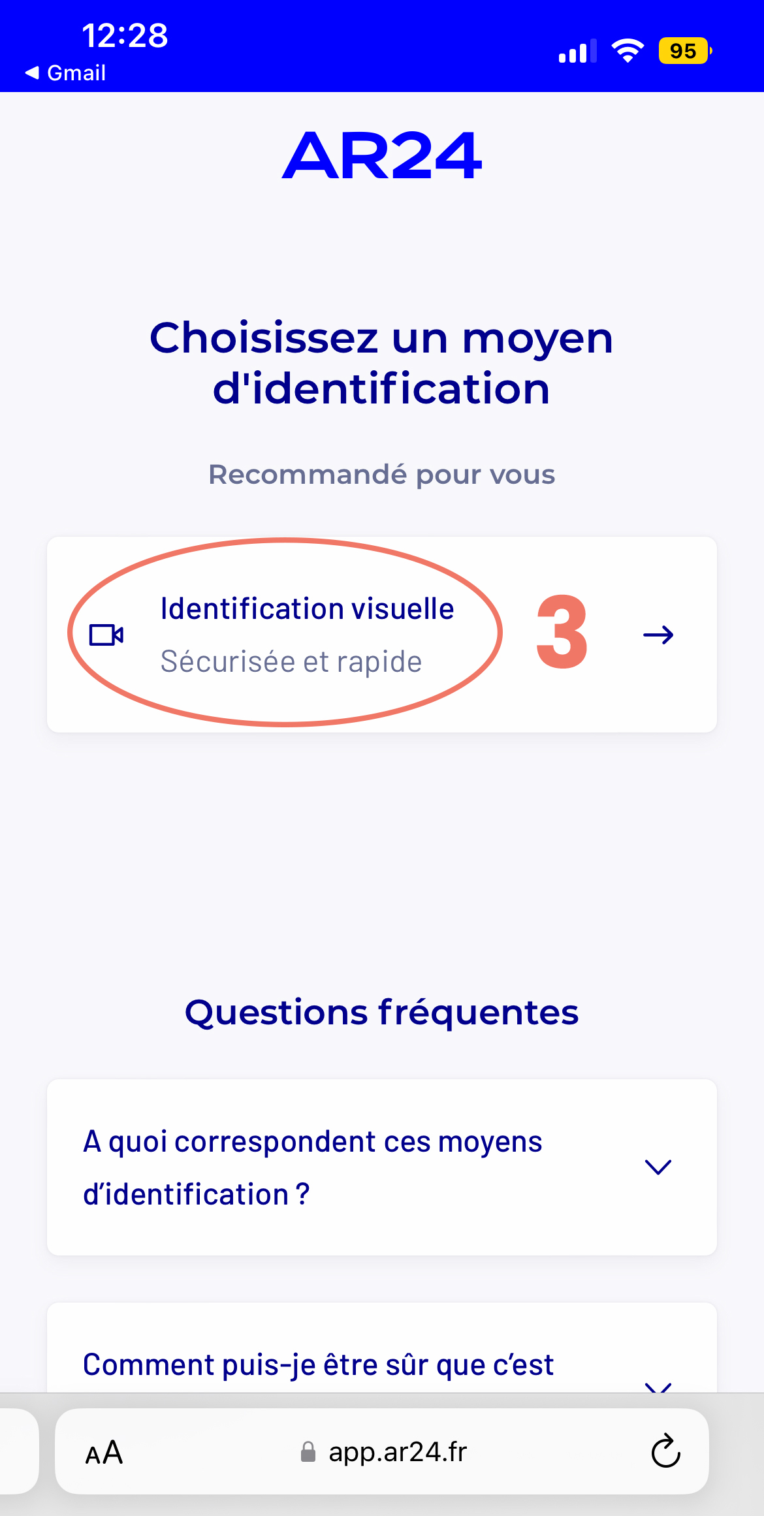Tap the cellular signal bars
The image size is (764, 1516).
point(578,51)
